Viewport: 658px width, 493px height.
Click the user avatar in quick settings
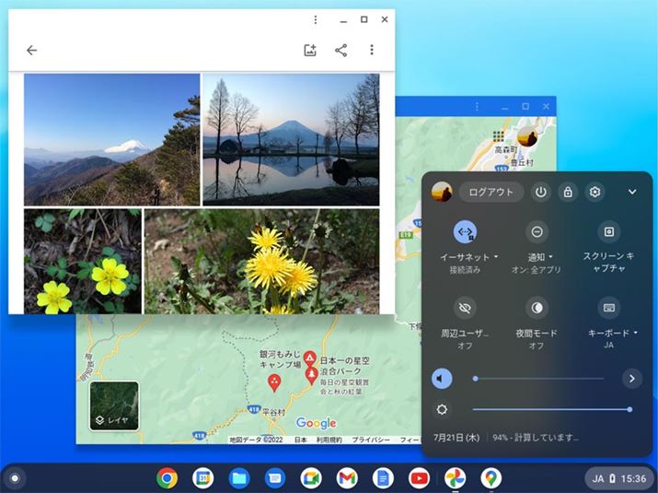point(442,192)
